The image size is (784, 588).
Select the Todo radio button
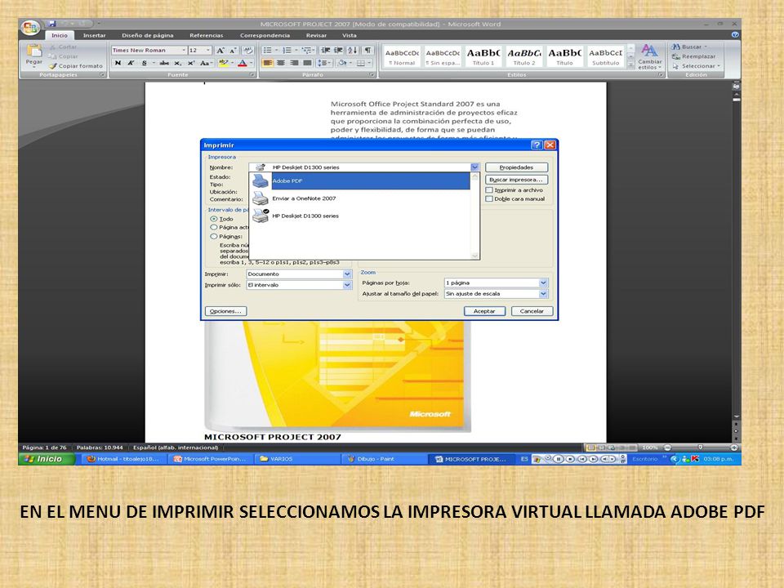coord(214,219)
